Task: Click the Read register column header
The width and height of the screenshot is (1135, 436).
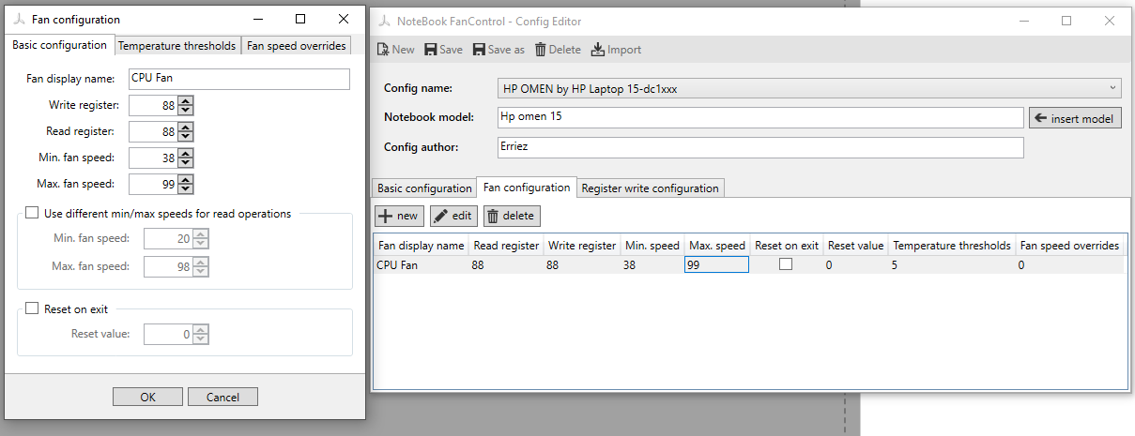Action: pyautogui.click(x=506, y=246)
